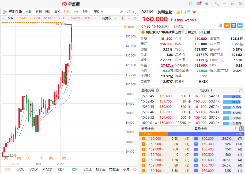
Task: Zoom out chart with minus icon
Action: (129, 18)
